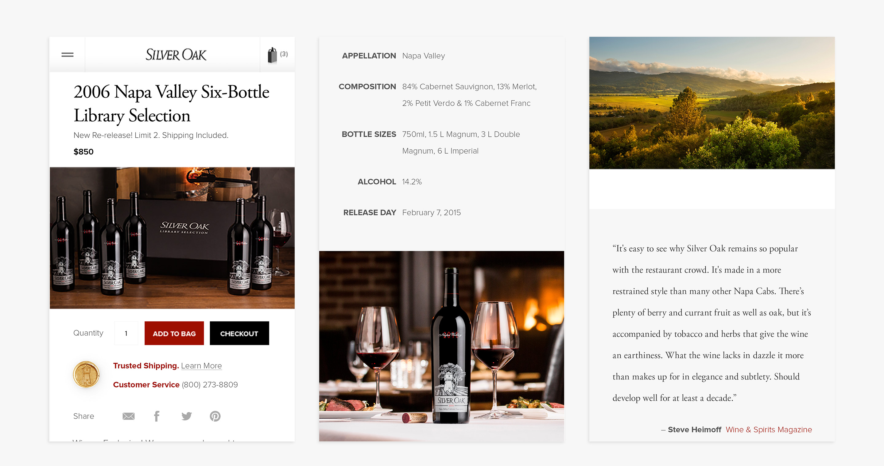Click the black Checkout button

(x=239, y=333)
